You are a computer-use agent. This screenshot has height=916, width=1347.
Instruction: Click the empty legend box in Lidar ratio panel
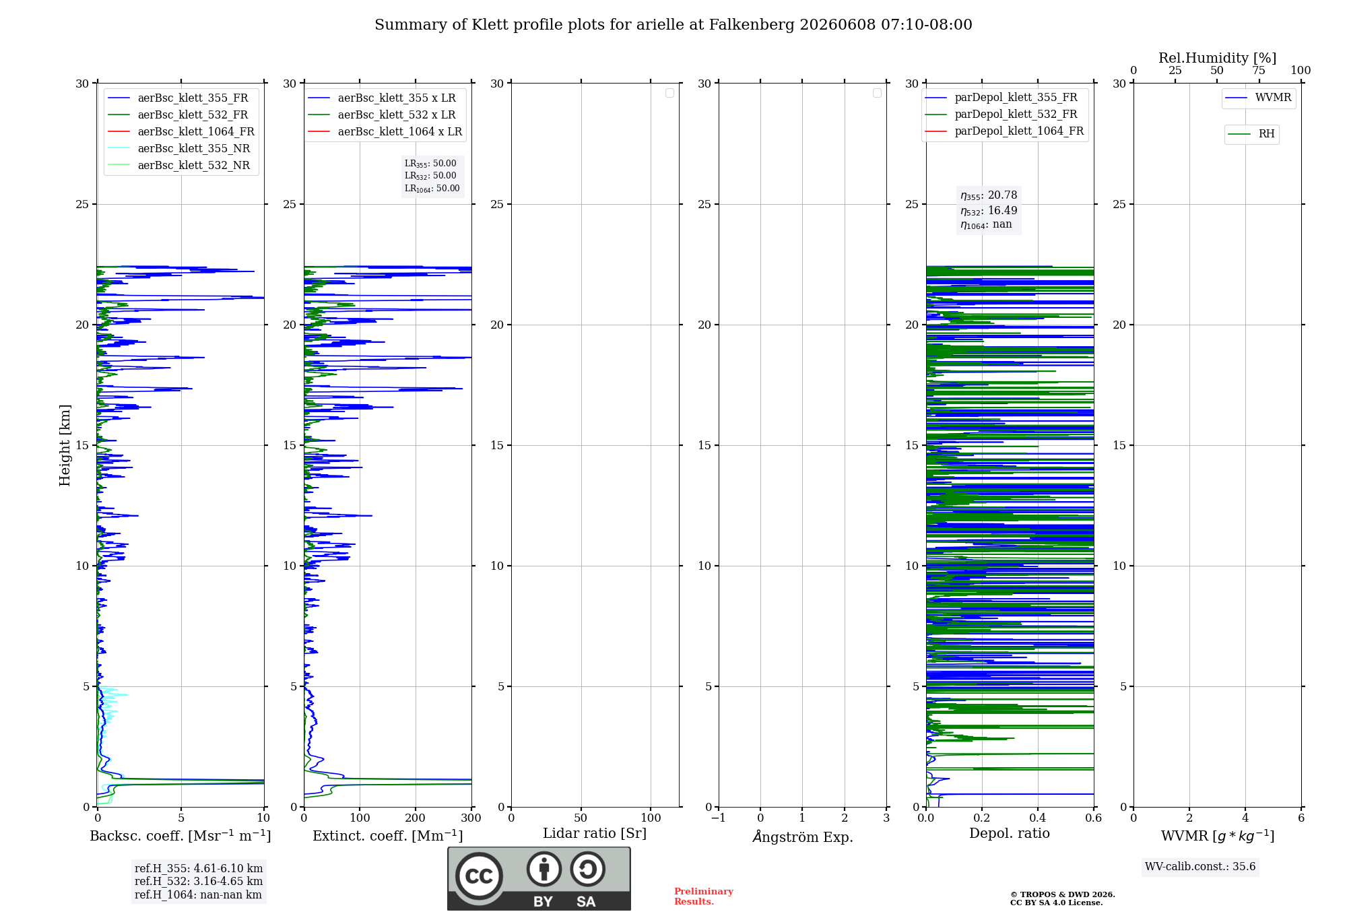pos(669,93)
